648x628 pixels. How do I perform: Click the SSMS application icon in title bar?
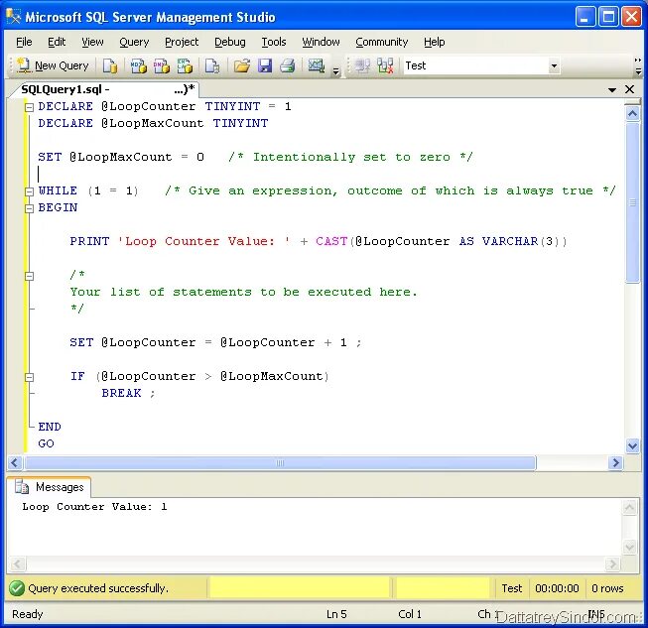(x=13, y=17)
